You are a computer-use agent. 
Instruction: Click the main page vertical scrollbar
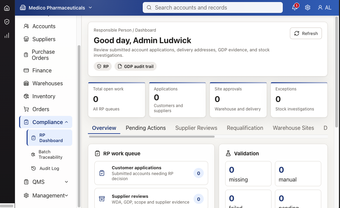[x=337, y=72]
